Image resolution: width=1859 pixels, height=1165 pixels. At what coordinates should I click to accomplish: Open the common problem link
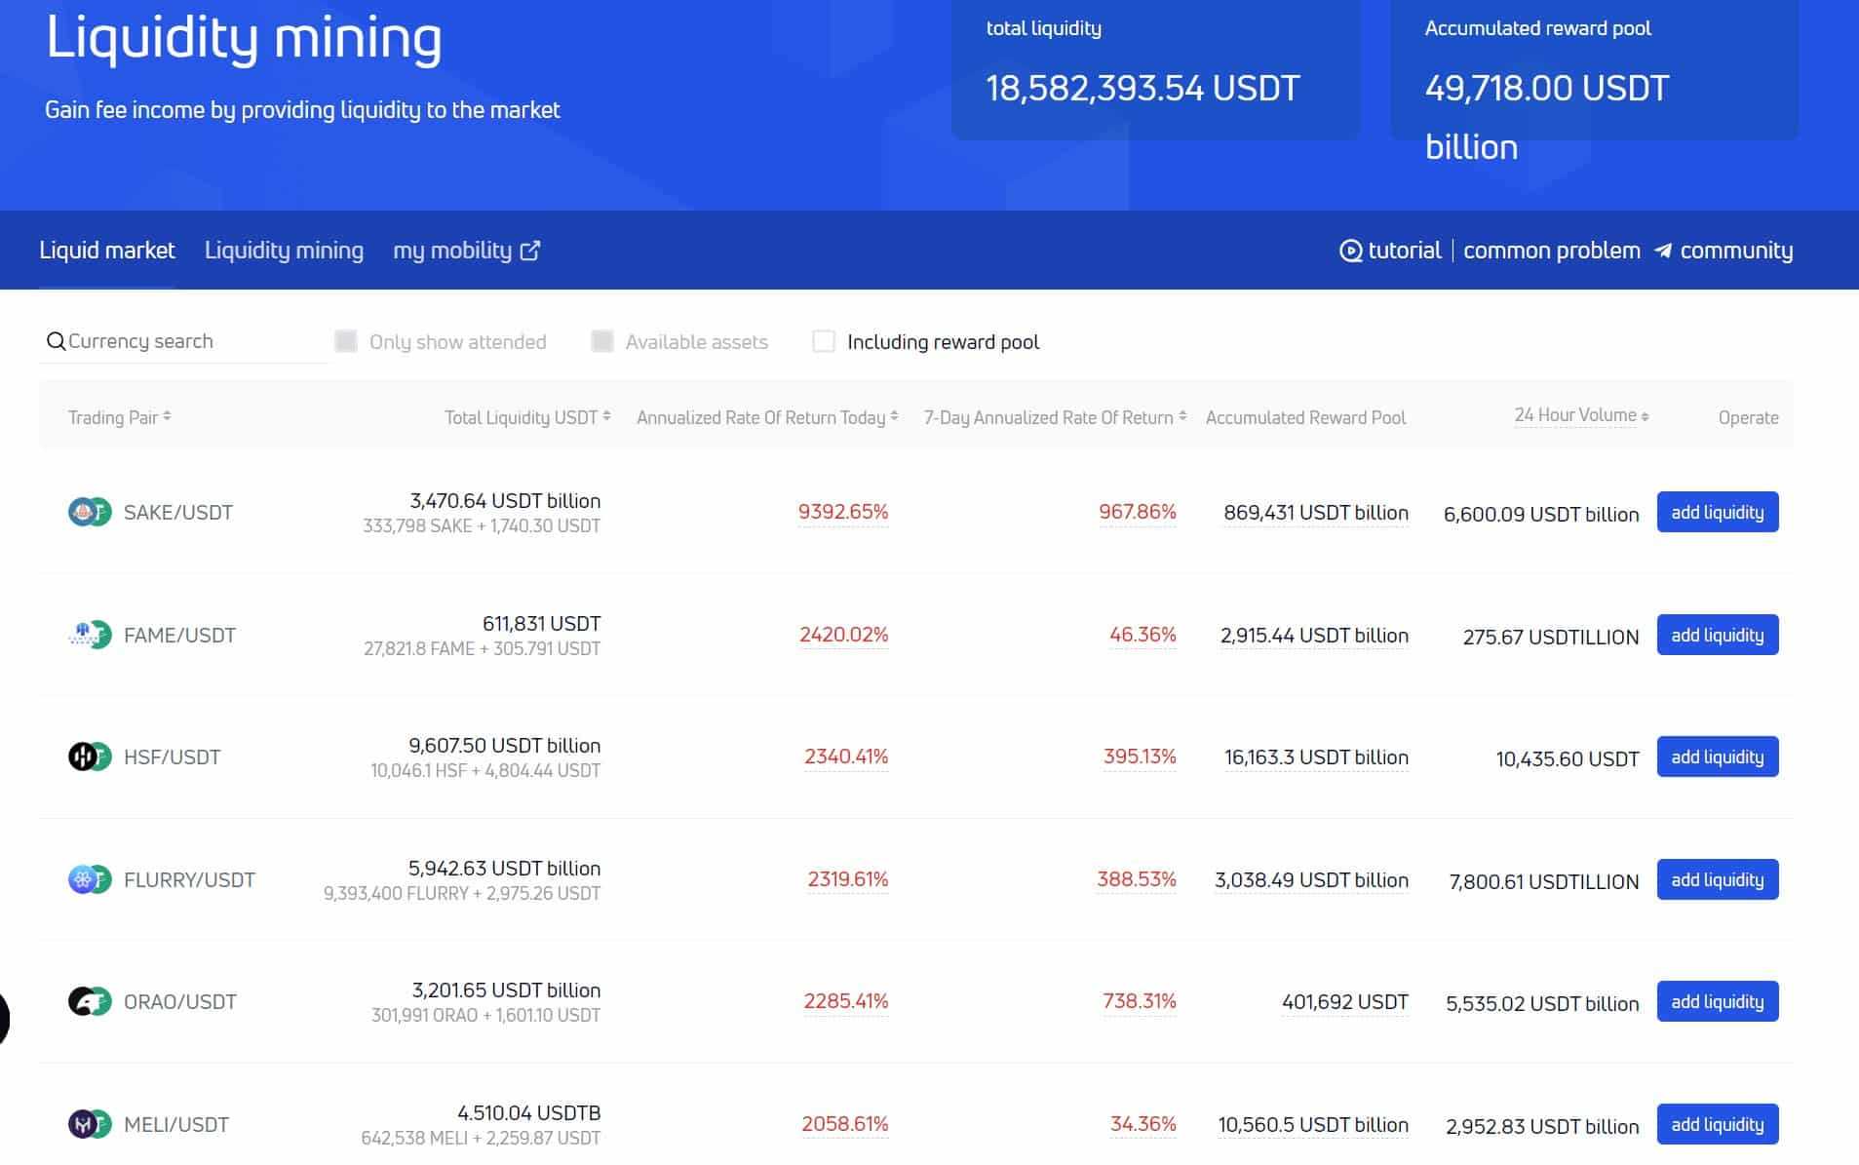point(1551,251)
